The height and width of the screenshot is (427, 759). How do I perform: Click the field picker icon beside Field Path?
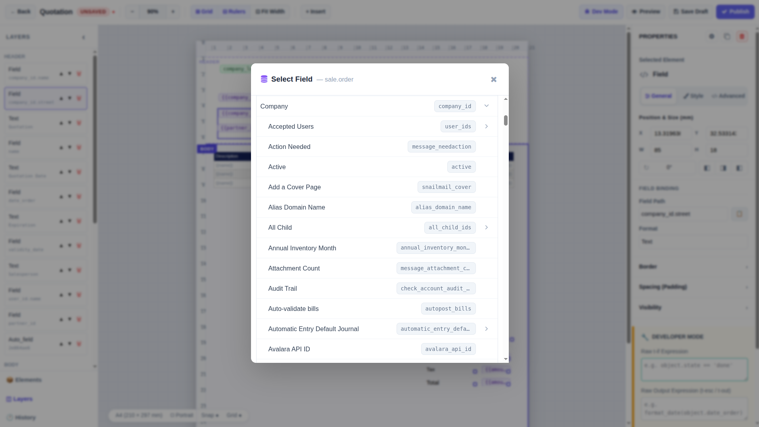739,214
